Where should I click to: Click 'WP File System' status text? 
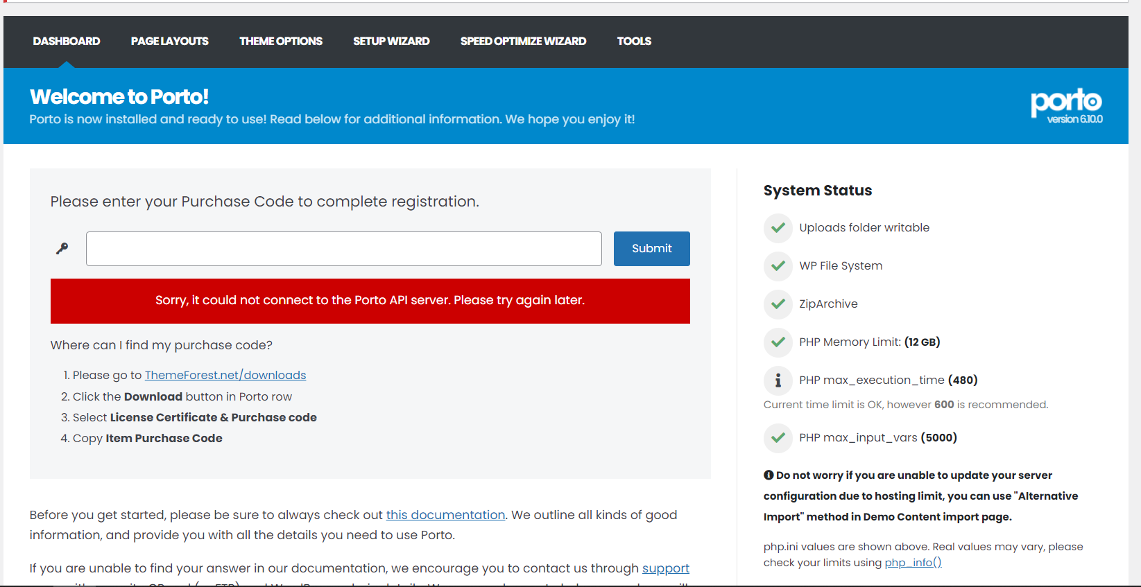(x=841, y=266)
